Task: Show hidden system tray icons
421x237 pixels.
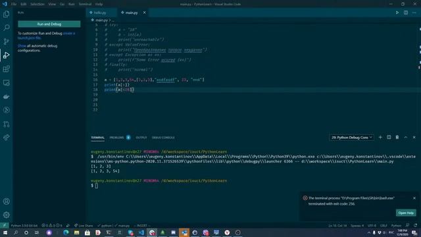Action: (x=369, y=232)
